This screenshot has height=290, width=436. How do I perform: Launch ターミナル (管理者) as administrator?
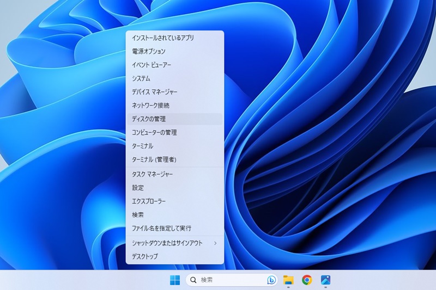[154, 159]
